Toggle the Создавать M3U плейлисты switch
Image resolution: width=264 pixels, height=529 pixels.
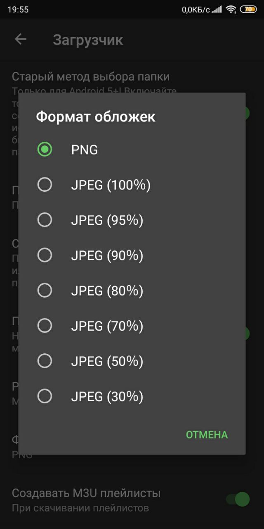coord(238,499)
